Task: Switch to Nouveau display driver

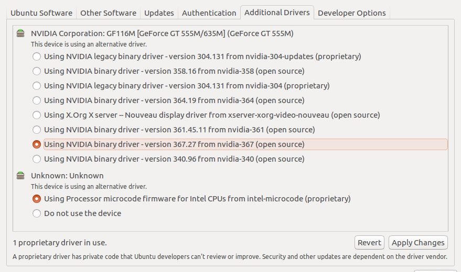Action: [37, 115]
